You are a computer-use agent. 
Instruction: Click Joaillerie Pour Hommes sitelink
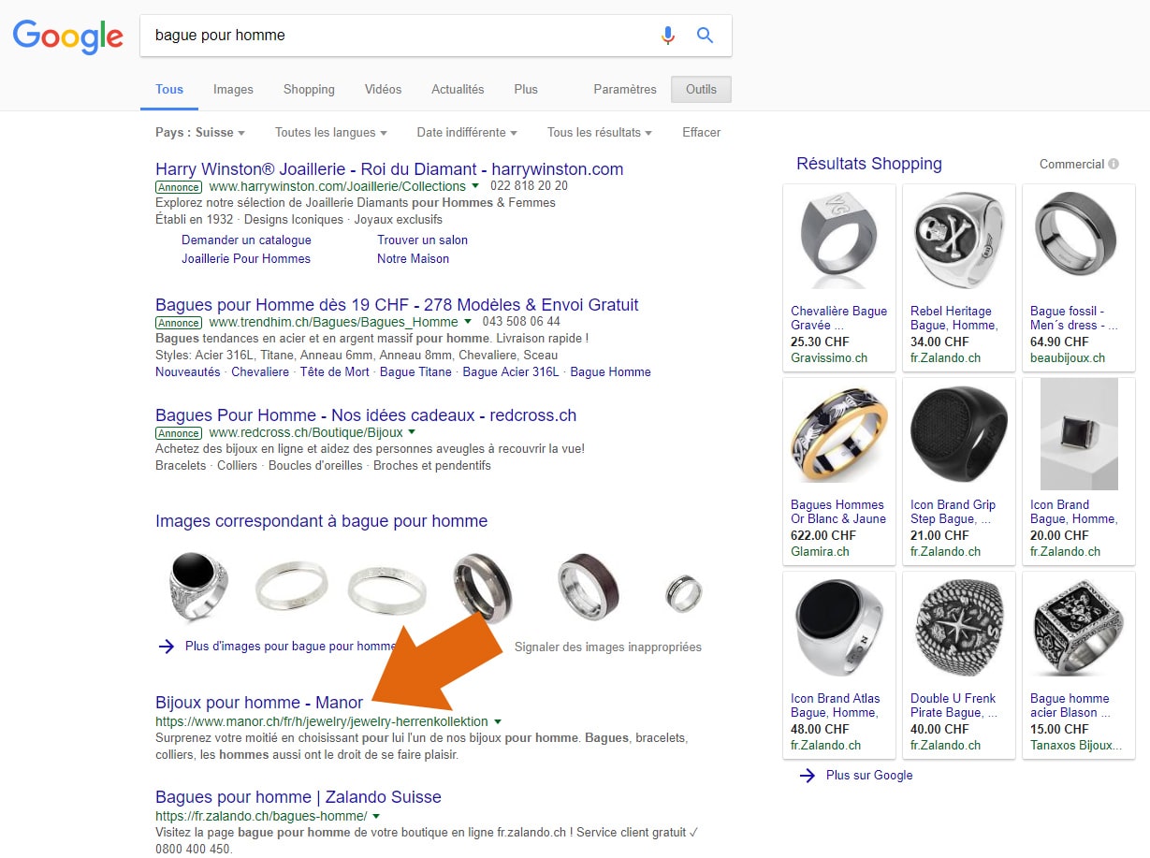point(246,259)
